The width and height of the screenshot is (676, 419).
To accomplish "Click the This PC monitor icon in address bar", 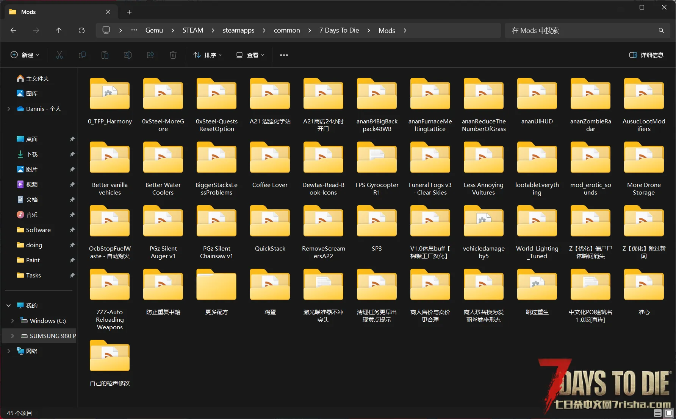I will (x=106, y=30).
